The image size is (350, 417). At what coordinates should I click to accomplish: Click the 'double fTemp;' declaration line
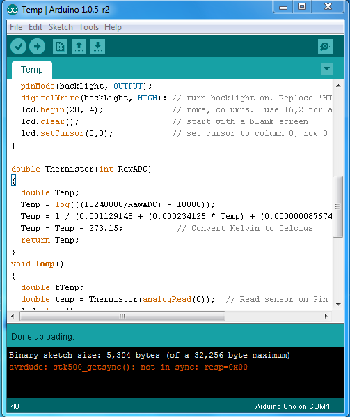(x=52, y=288)
